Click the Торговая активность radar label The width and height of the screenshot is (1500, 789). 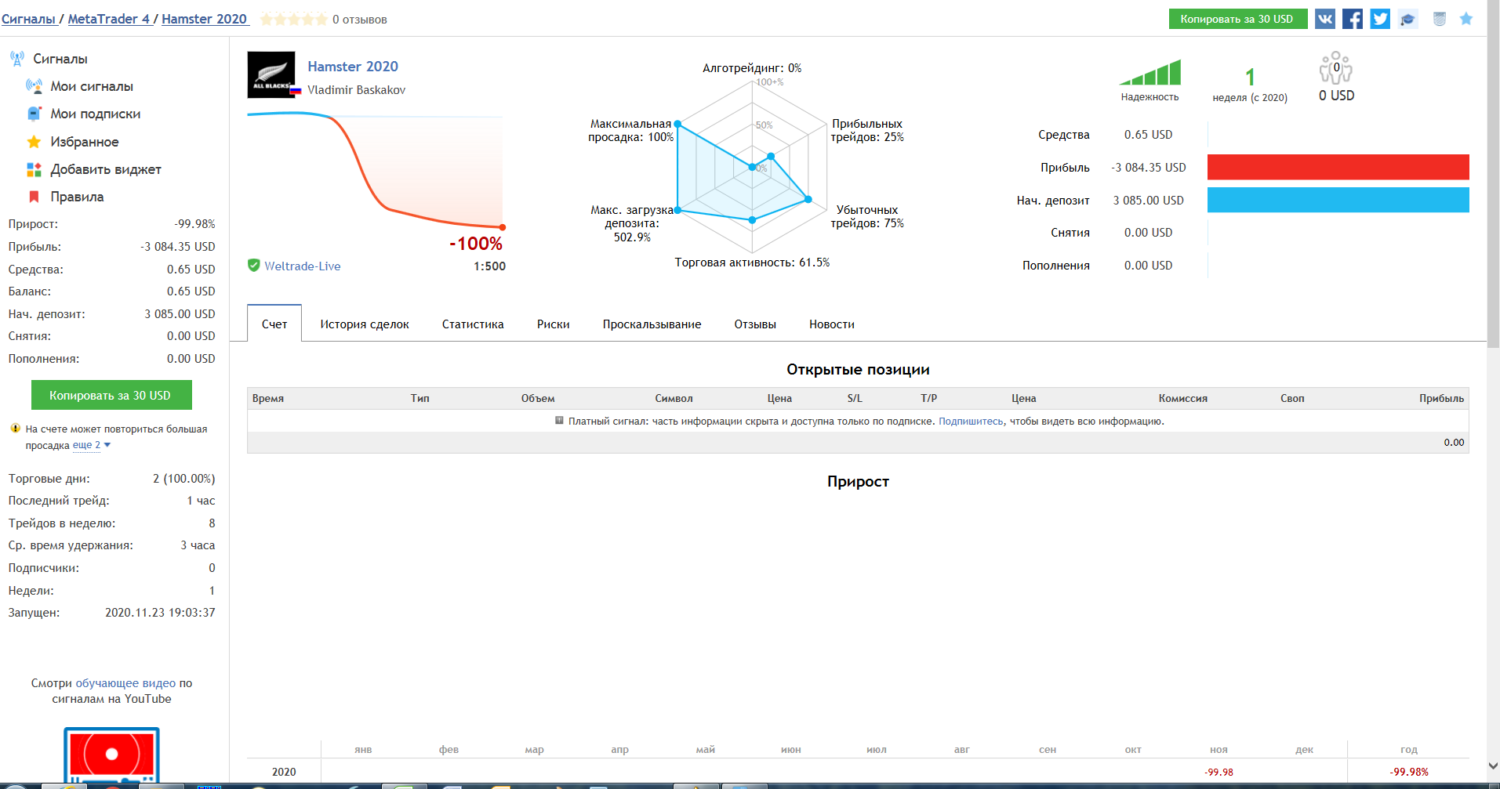pos(752,262)
